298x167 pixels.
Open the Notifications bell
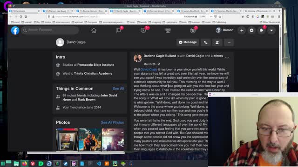click(262, 31)
